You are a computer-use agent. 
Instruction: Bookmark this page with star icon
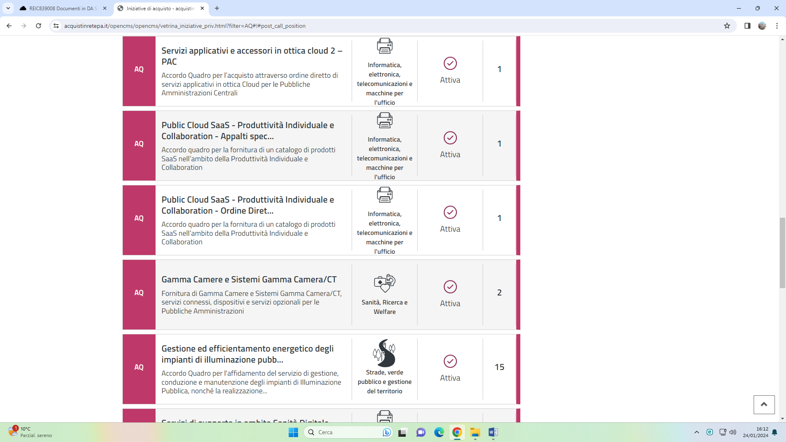coord(727,26)
